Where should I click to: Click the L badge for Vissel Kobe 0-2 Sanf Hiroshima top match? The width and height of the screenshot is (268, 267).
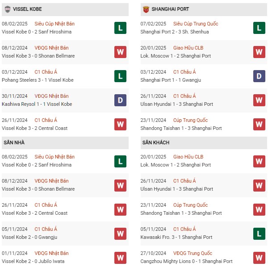(120, 28)
